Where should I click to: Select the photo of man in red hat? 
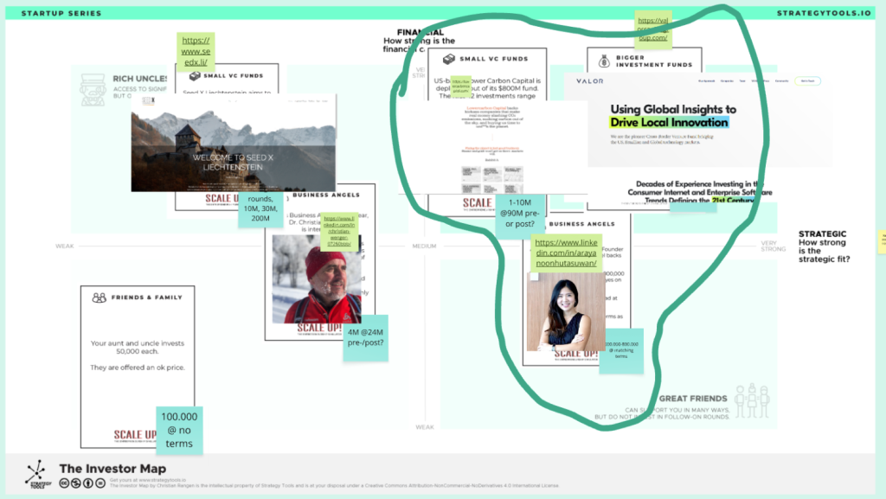pyautogui.click(x=316, y=278)
